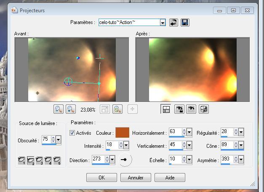Open help with the Aide button
264x192 pixels.
(170, 178)
